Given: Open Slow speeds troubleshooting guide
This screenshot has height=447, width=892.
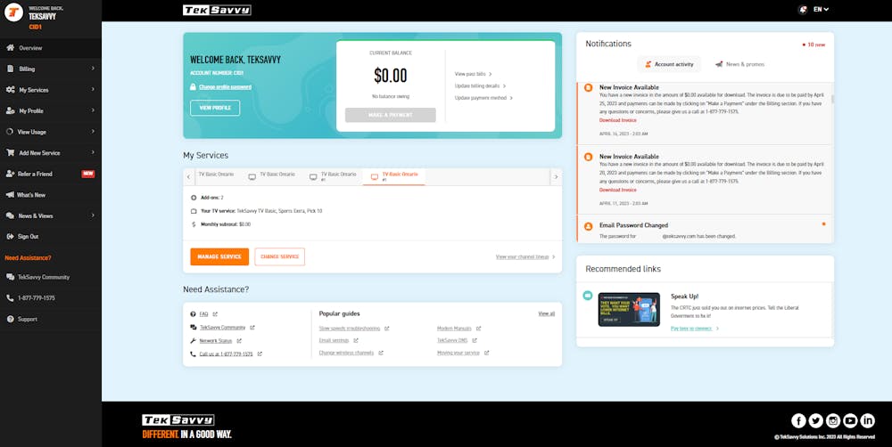Looking at the screenshot, I should click(x=350, y=329).
